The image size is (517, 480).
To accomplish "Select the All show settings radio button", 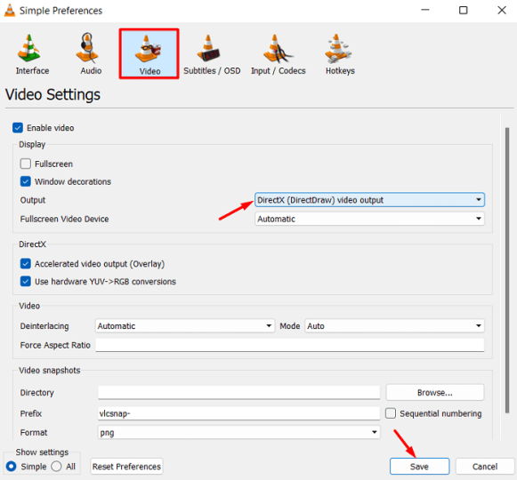I will click(x=56, y=466).
